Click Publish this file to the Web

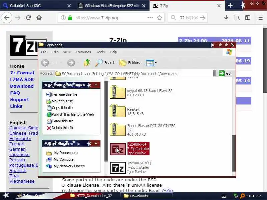coord(70,114)
